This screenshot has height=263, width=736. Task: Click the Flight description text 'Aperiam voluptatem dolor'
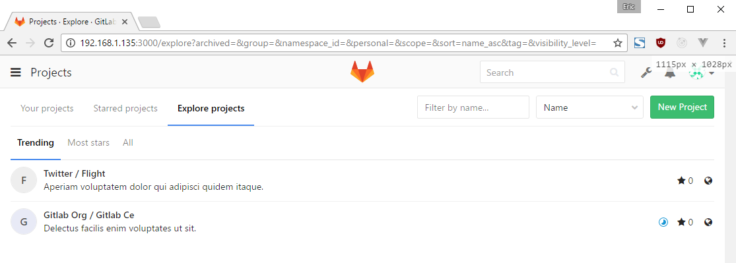click(x=154, y=187)
